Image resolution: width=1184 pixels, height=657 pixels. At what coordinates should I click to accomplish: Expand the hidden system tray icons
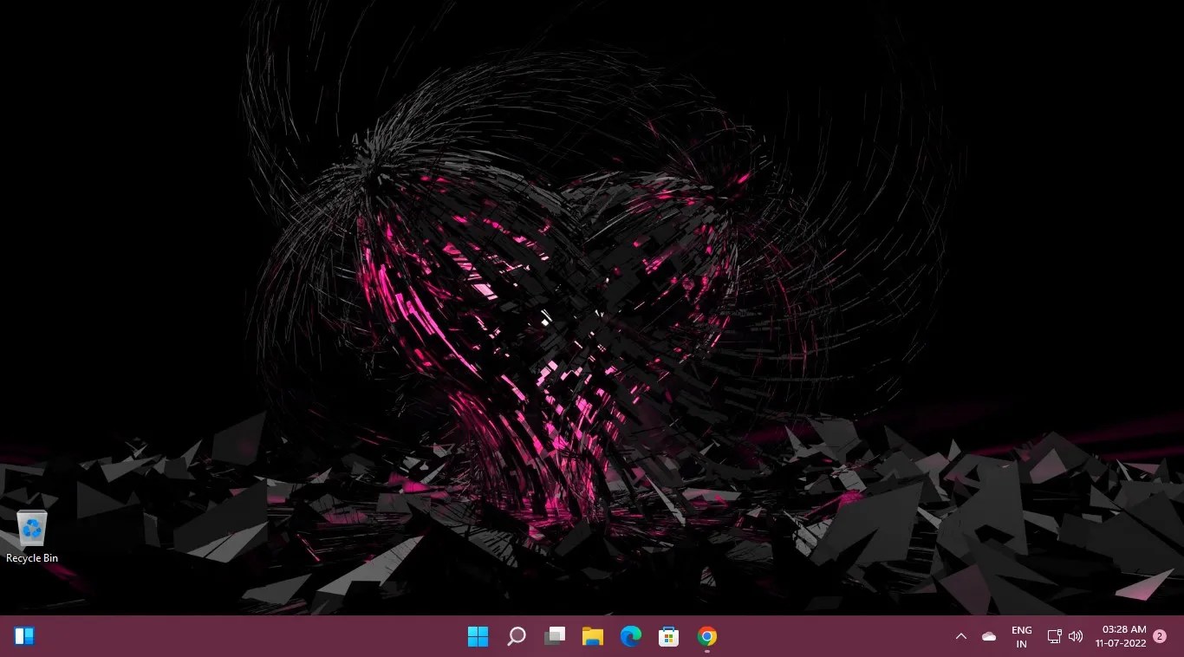click(x=961, y=636)
